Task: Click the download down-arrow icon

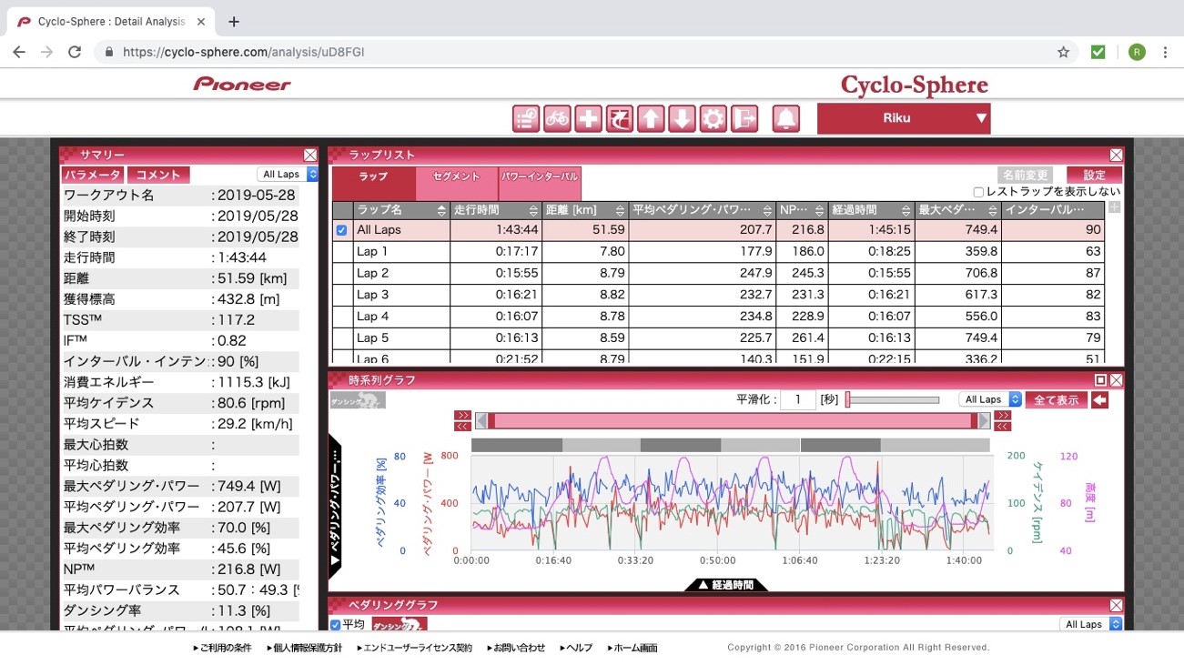Action: click(682, 119)
